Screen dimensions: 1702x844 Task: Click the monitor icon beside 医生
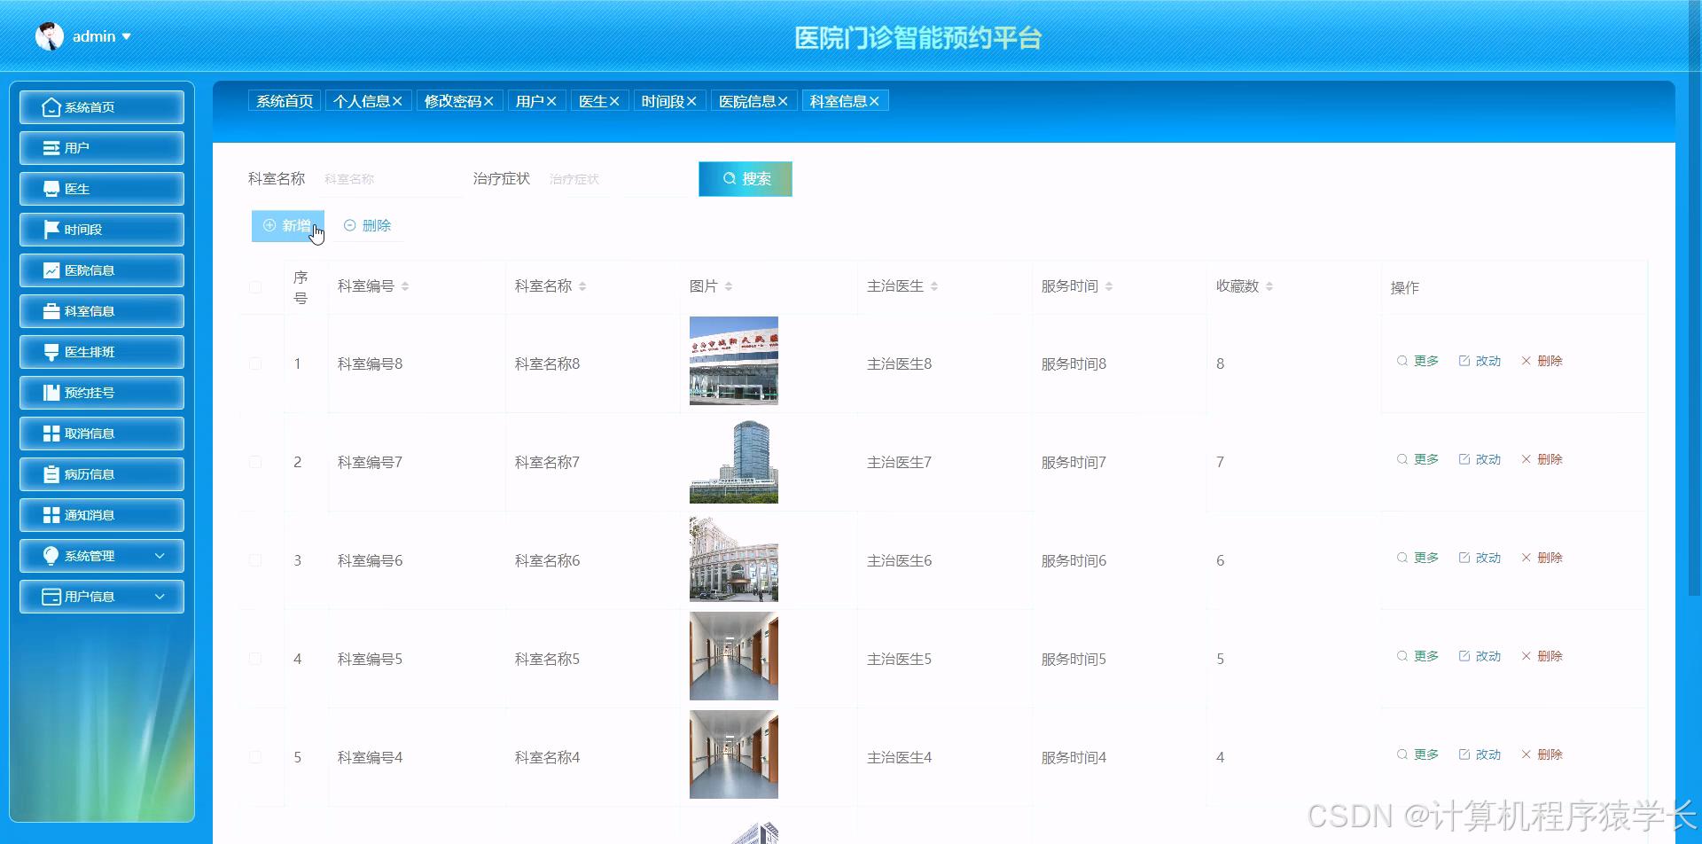(x=51, y=188)
